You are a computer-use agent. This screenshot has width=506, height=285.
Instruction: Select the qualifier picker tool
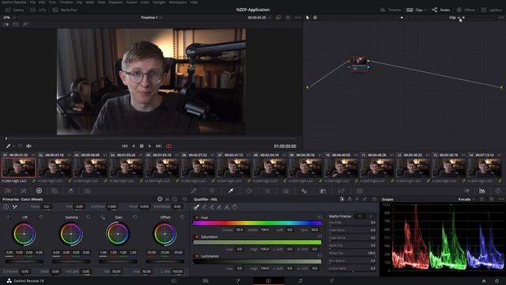tap(196, 207)
